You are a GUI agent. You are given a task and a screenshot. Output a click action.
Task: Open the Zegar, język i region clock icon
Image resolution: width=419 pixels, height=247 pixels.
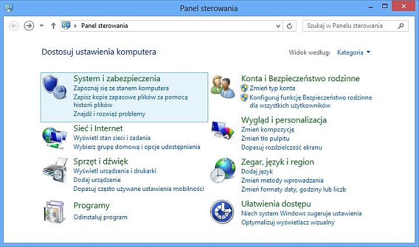point(222,170)
